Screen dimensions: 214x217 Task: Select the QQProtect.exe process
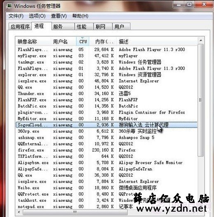(x=106, y=194)
